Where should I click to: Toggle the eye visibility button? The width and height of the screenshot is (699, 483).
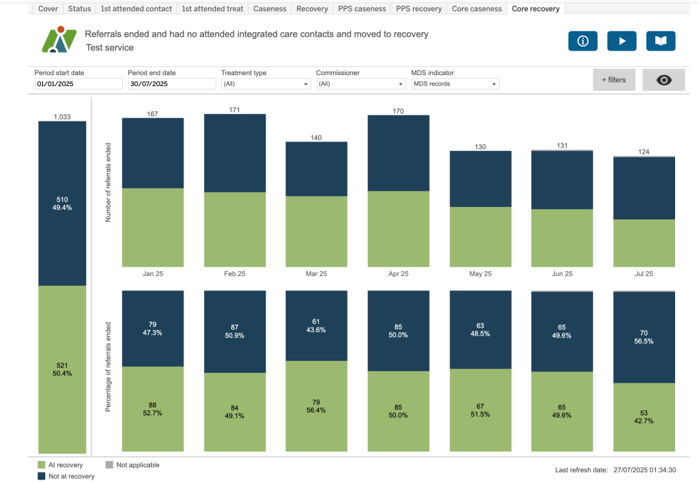pyautogui.click(x=664, y=80)
